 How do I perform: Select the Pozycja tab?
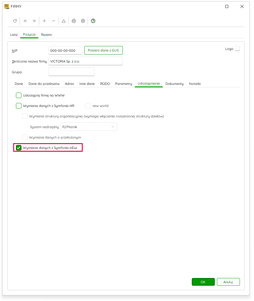(x=29, y=35)
